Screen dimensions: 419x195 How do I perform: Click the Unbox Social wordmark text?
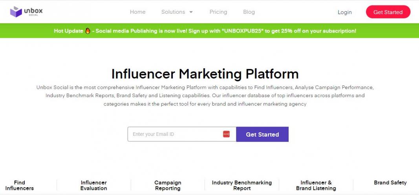pos(33,11)
